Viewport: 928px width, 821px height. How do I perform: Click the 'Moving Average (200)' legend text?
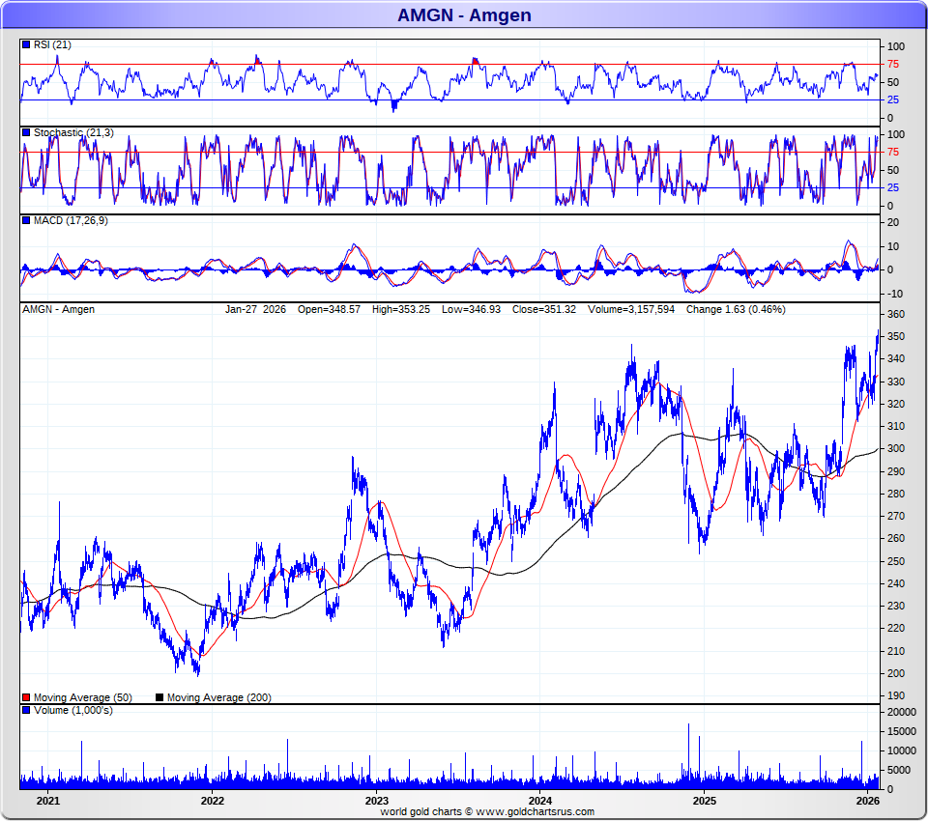tap(219, 698)
